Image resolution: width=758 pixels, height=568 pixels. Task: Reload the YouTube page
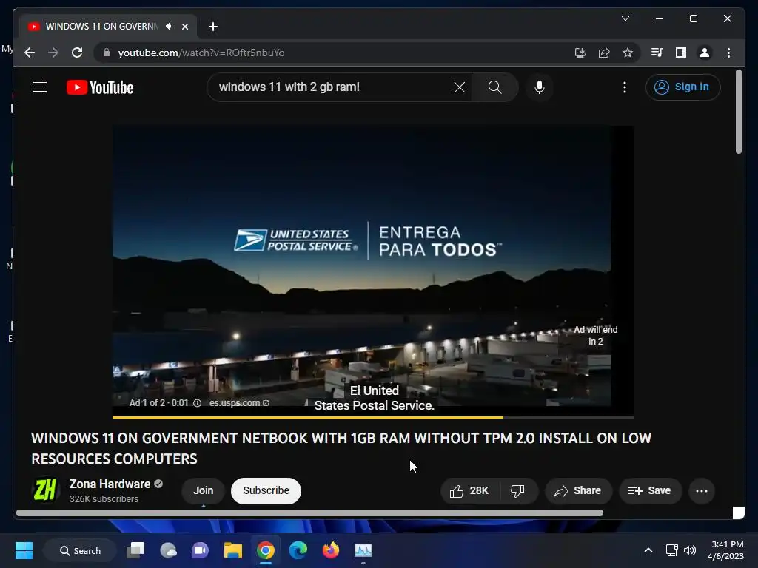coord(77,53)
